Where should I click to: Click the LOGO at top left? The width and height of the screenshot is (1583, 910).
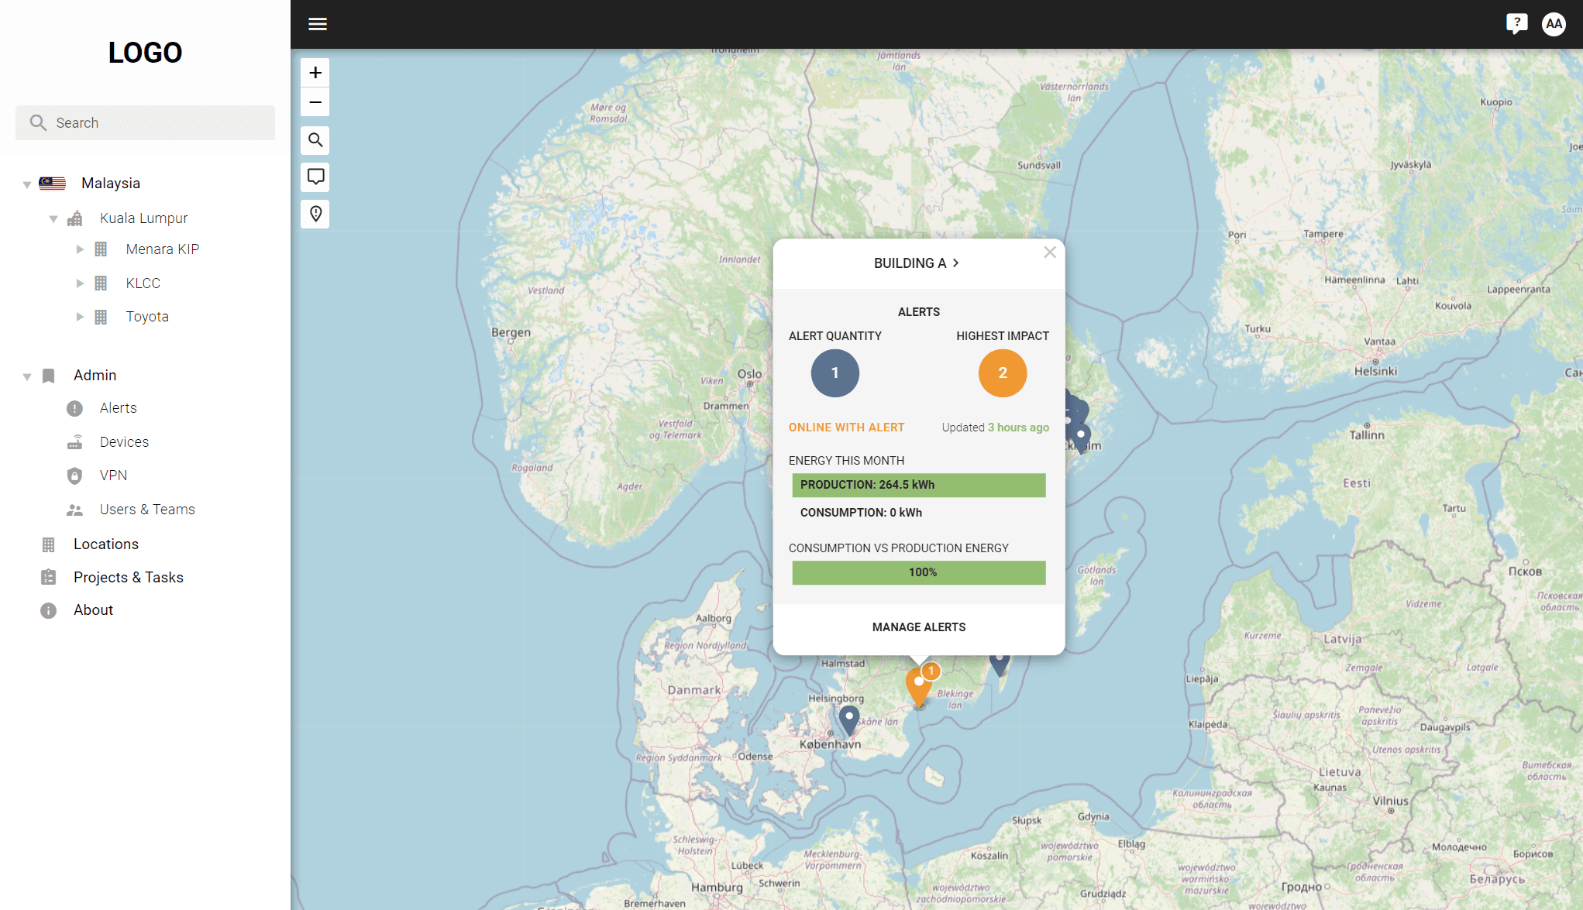tap(145, 53)
